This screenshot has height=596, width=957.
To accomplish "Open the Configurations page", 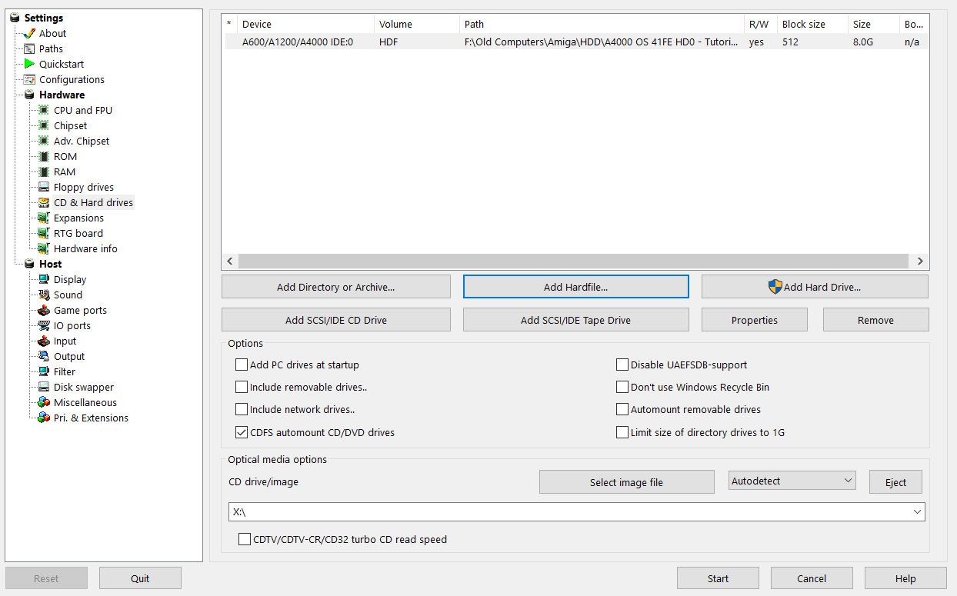I will 72,79.
